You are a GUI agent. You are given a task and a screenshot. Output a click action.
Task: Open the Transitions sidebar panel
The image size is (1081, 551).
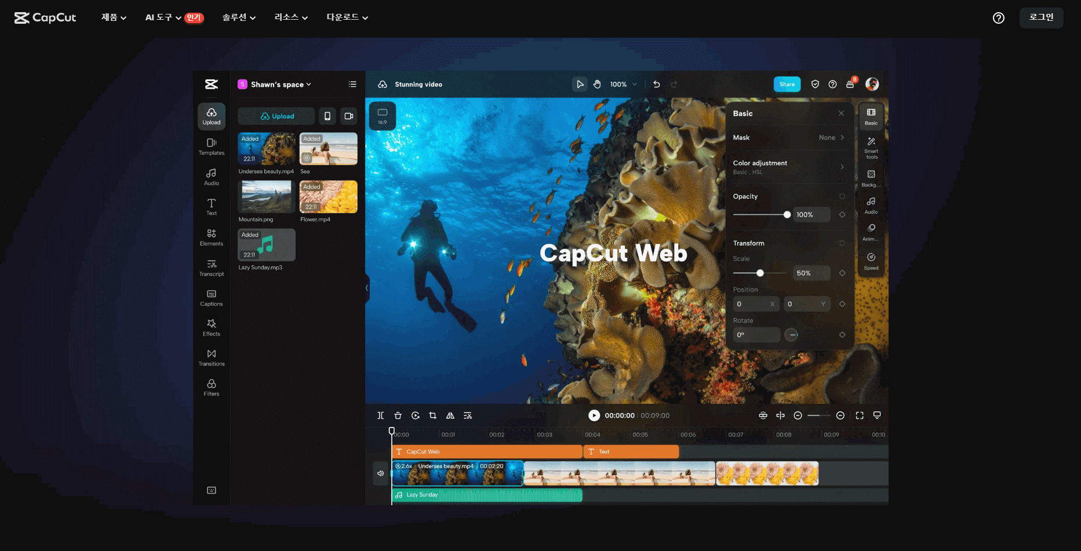[212, 357]
